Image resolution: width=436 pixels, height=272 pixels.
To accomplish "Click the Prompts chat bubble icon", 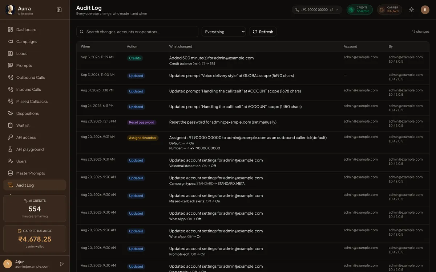I will (10, 65).
